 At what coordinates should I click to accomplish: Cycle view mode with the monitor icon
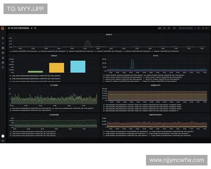174,28
